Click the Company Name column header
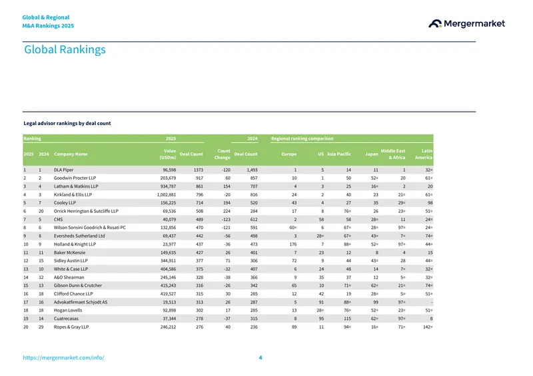Viewport: 533px width, 376px height. (x=71, y=154)
